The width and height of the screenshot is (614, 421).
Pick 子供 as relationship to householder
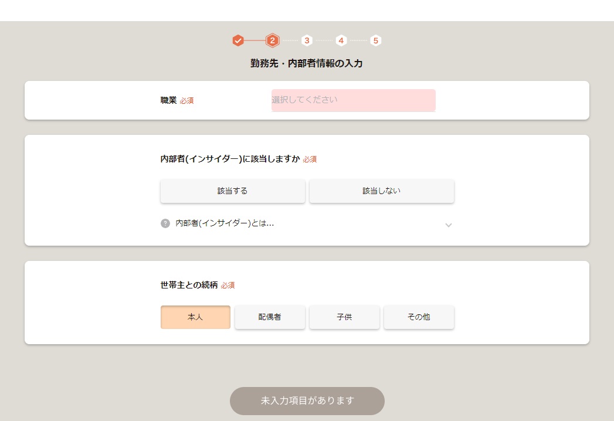tap(344, 317)
